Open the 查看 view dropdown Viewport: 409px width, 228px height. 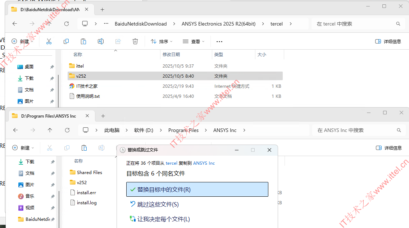point(194,41)
